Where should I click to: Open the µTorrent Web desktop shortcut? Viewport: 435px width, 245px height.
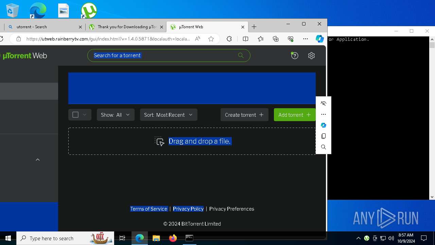[89, 10]
